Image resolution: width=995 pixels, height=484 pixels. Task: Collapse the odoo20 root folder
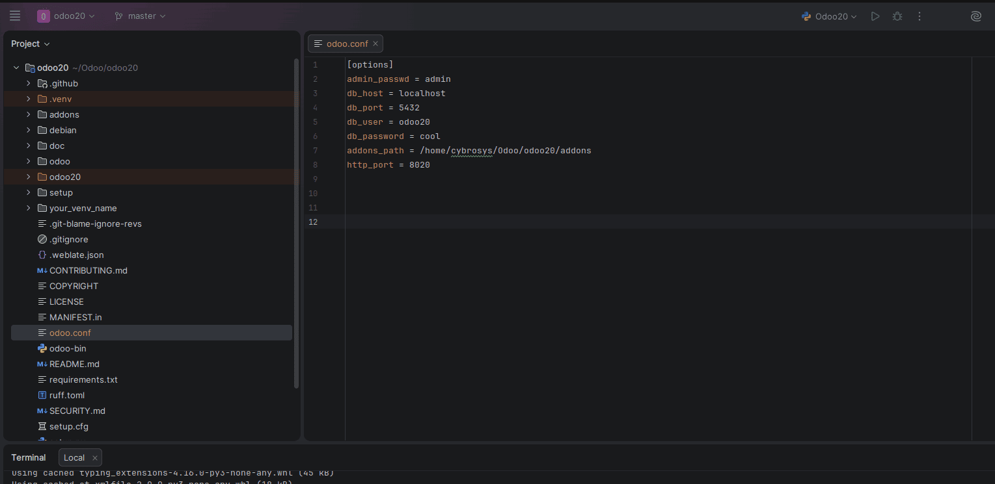16,68
